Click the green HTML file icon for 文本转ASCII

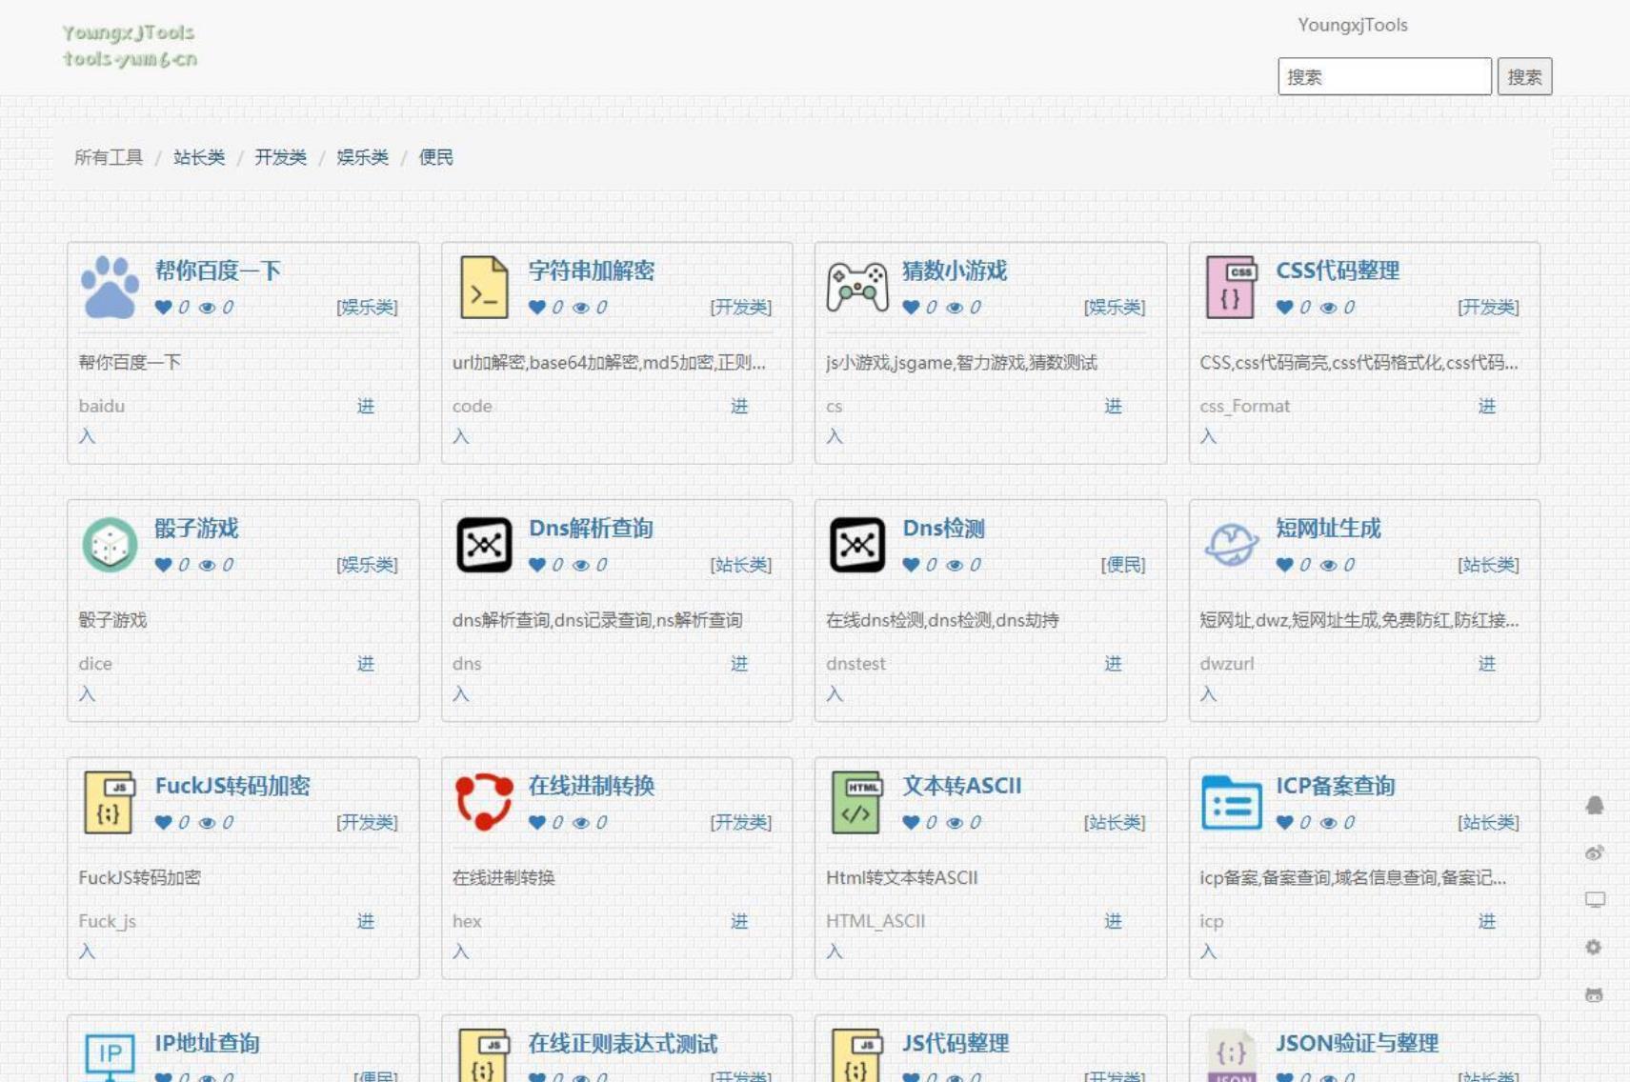click(x=857, y=802)
